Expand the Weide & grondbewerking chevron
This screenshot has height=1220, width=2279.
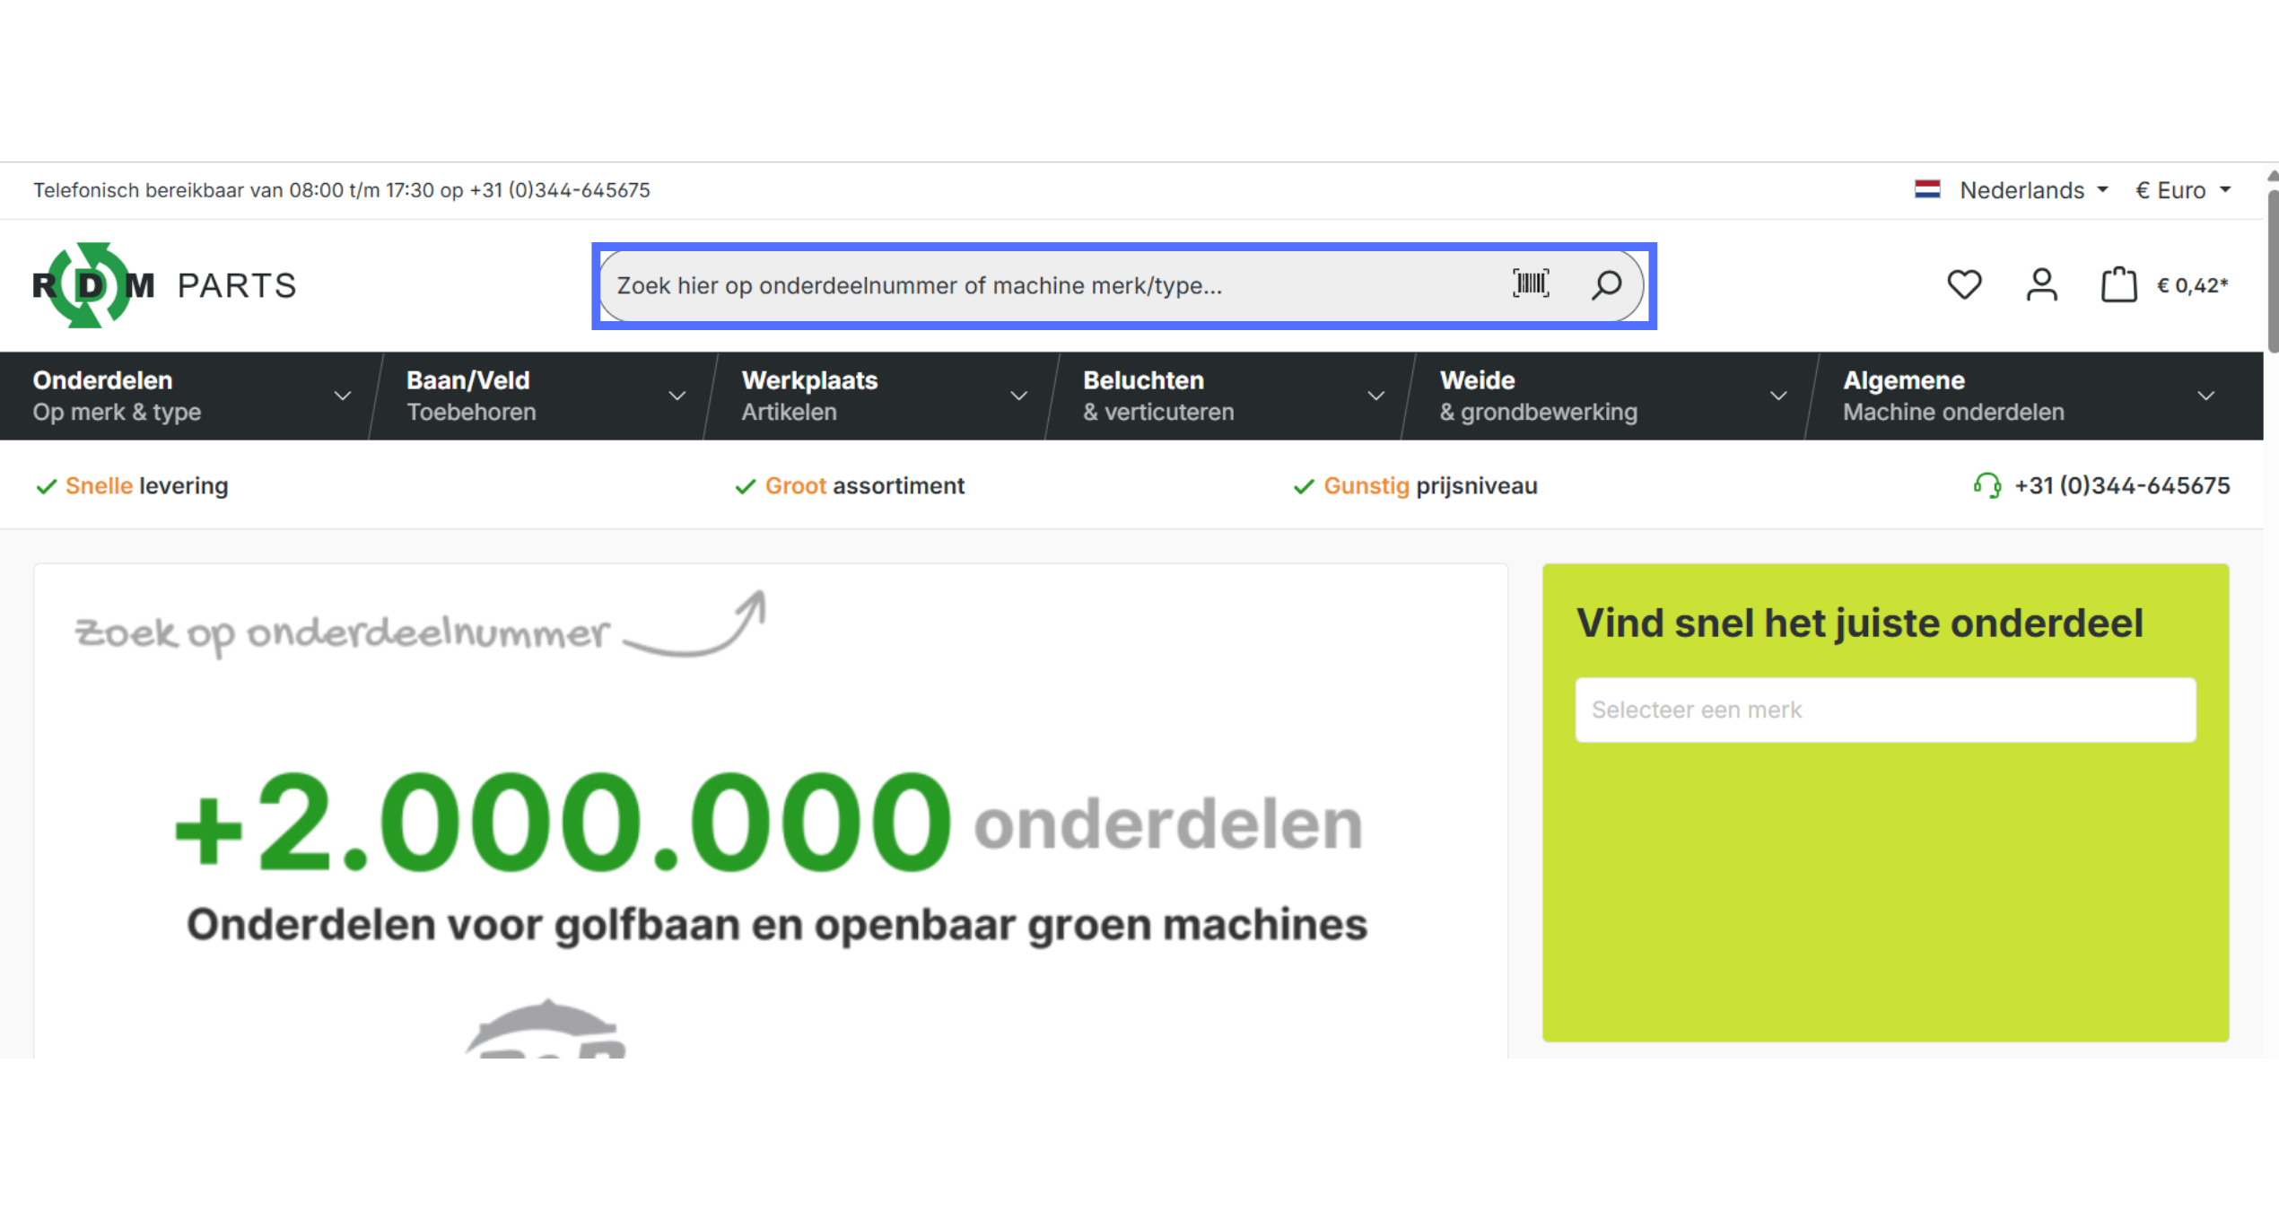tap(1777, 396)
